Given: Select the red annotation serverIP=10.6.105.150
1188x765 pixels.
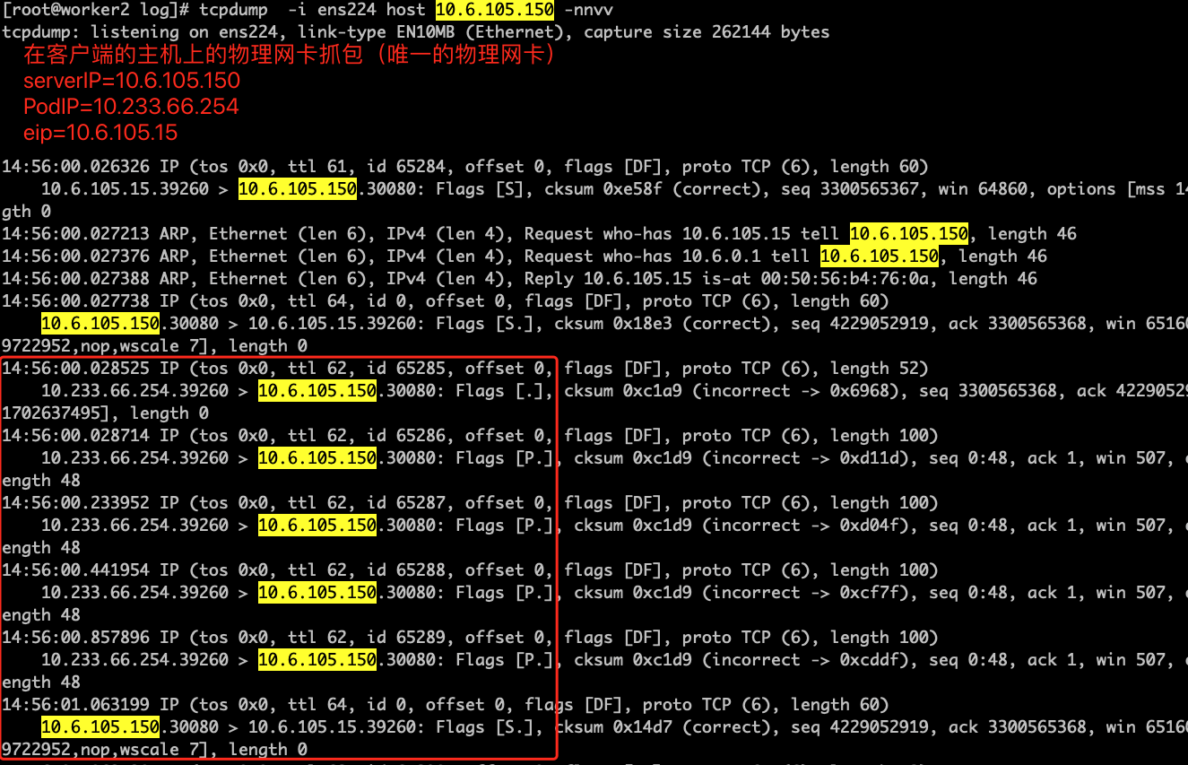Looking at the screenshot, I should [x=131, y=80].
